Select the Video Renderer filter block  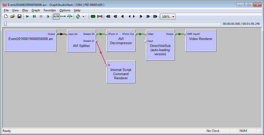pos(201,41)
